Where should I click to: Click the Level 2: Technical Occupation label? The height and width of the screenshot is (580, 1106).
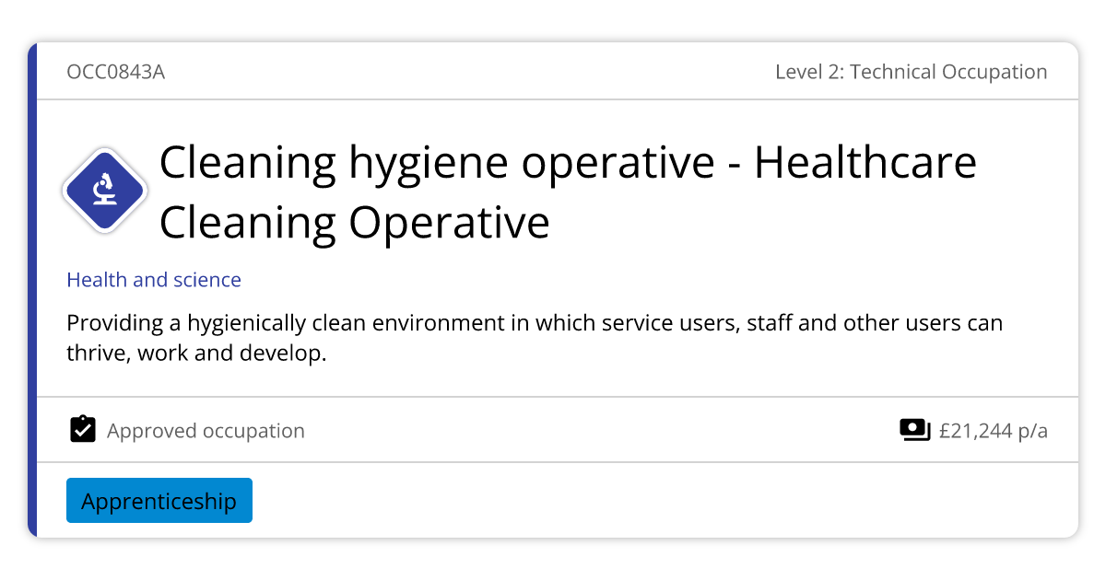(912, 72)
